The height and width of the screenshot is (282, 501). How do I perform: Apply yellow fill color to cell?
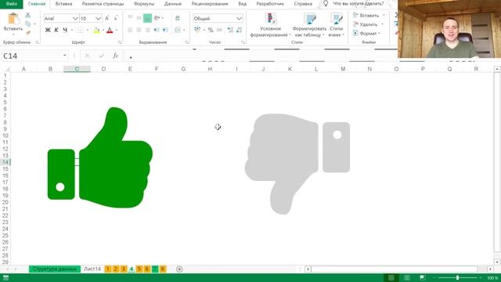(x=96, y=30)
